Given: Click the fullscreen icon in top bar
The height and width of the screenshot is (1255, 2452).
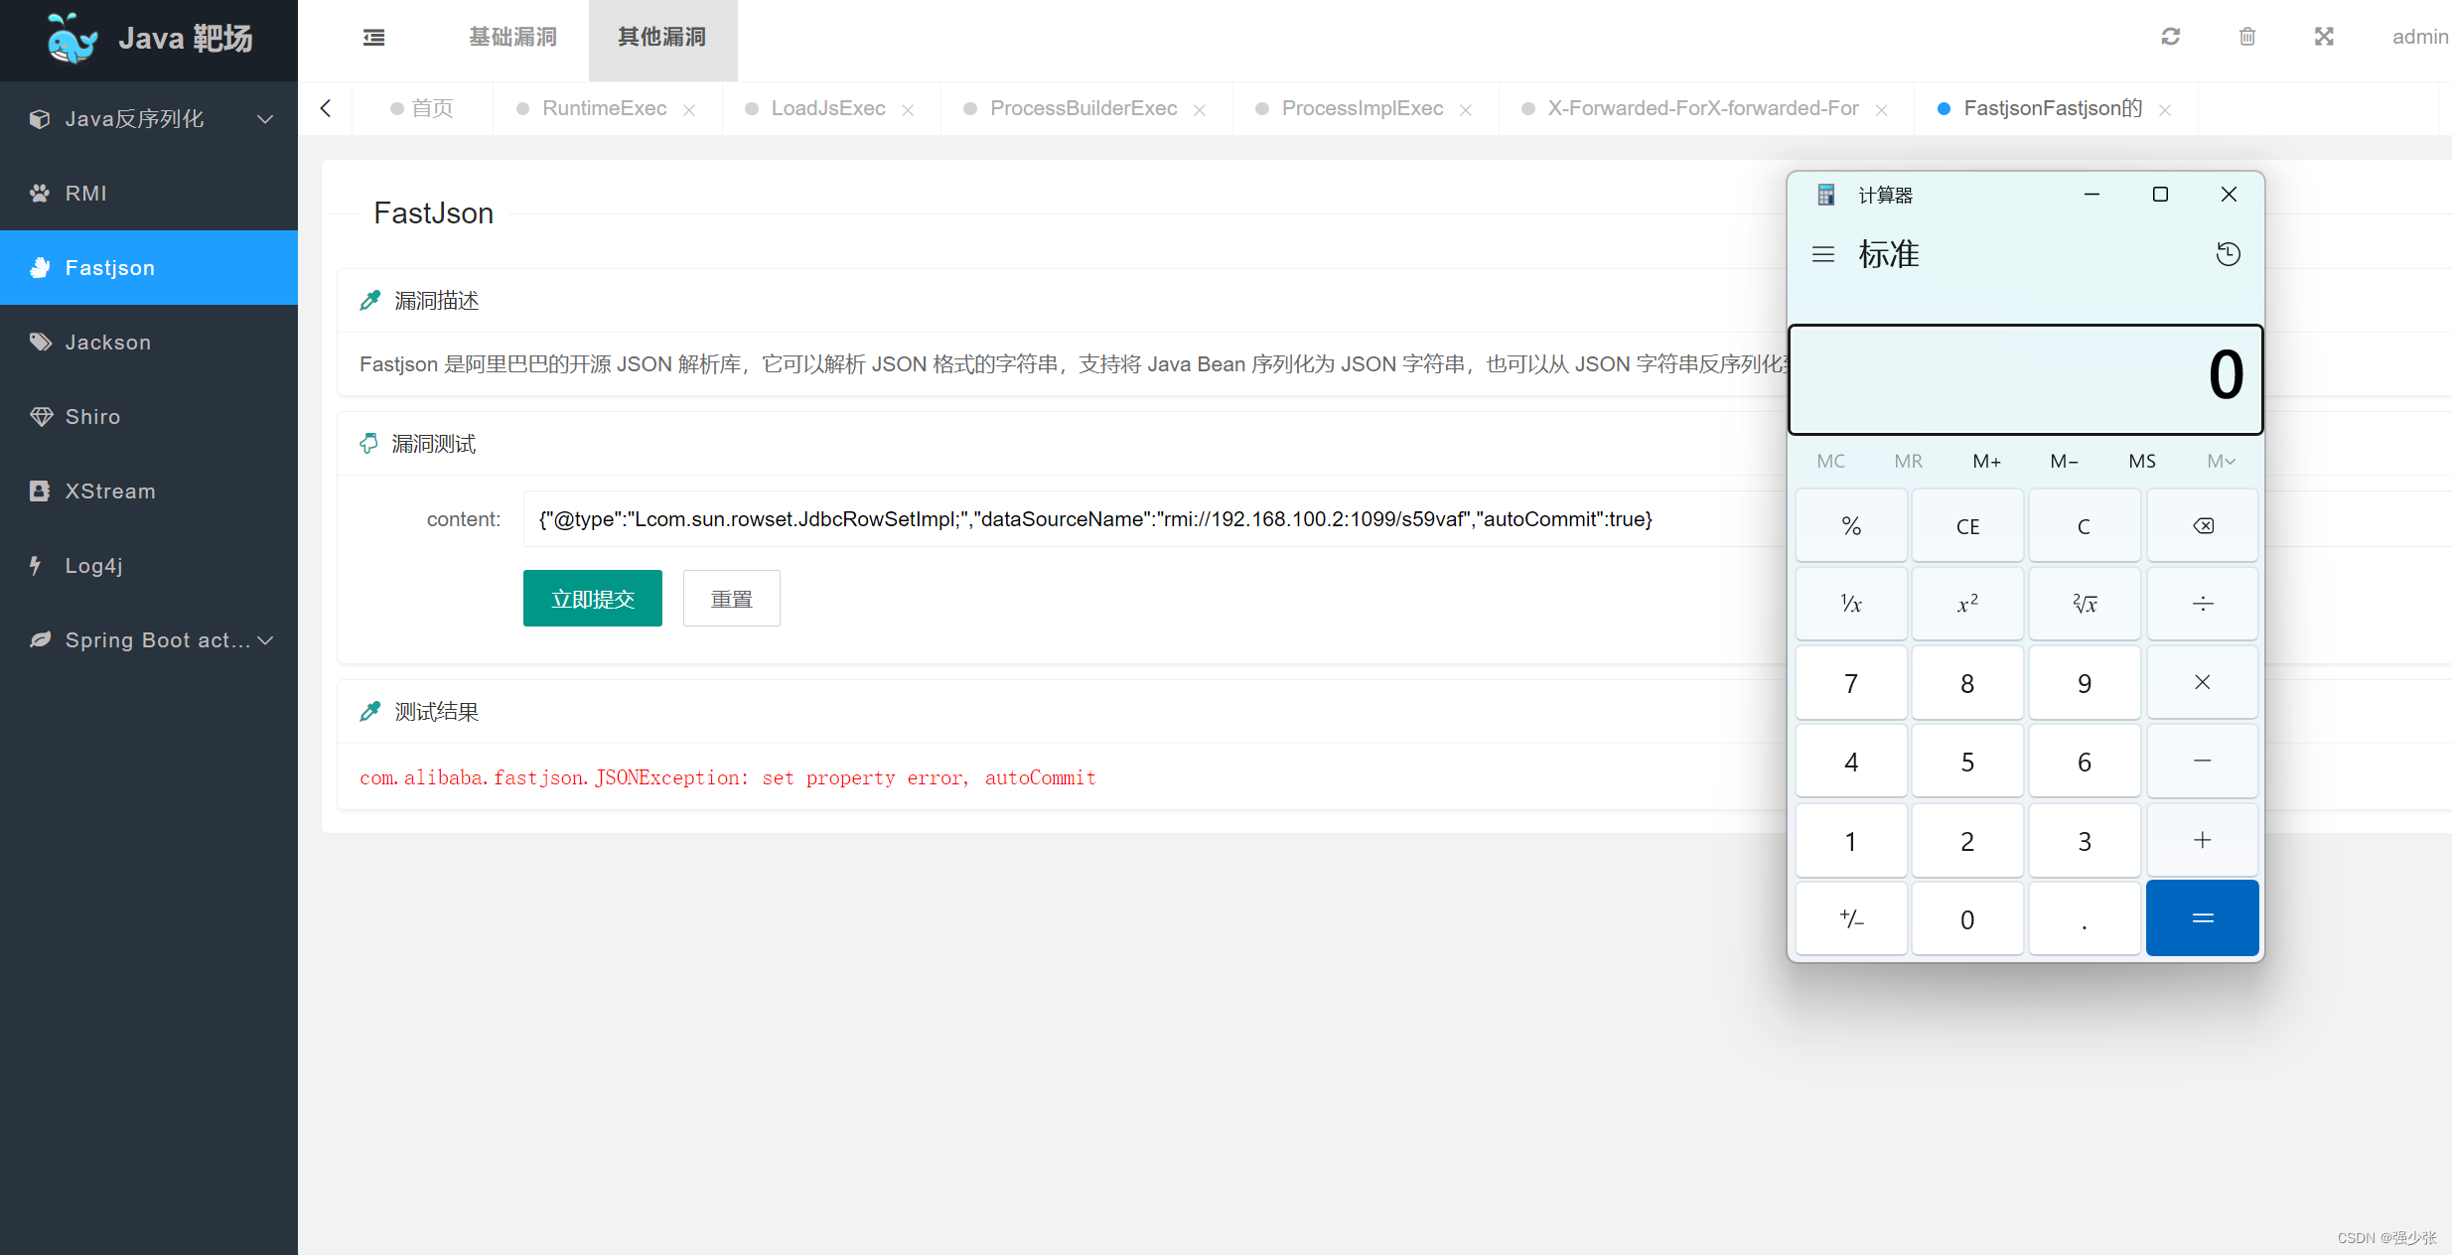Looking at the screenshot, I should (x=2324, y=37).
